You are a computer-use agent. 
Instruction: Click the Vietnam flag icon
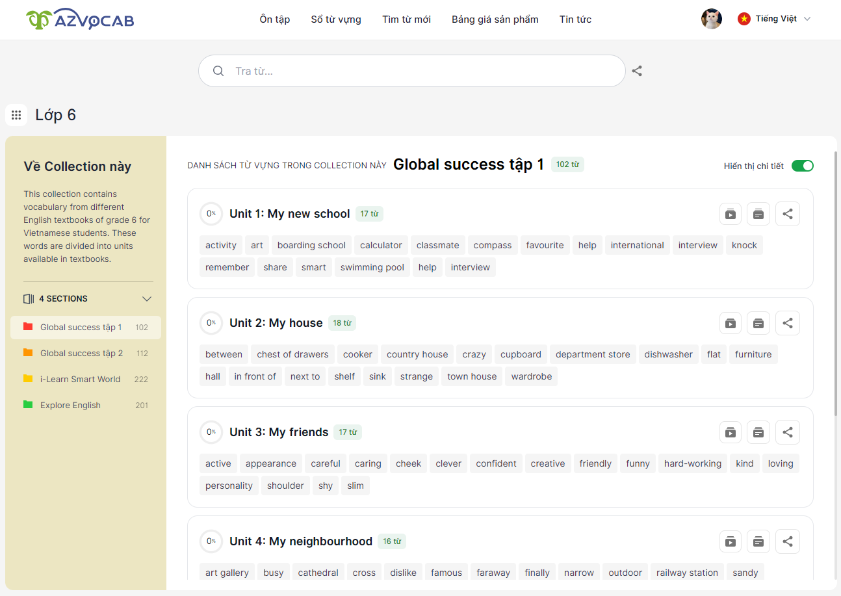744,19
